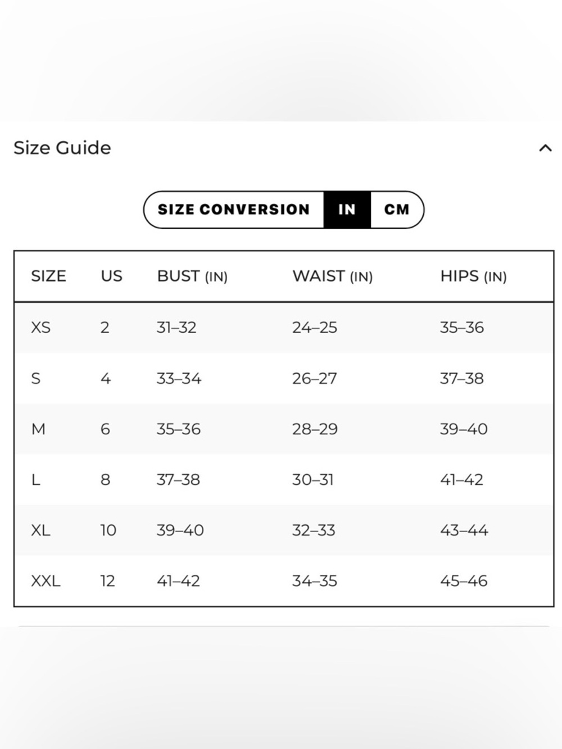Collapse the Size Guide chevron arrow
Image resolution: width=562 pixels, height=749 pixels.
pyautogui.click(x=545, y=148)
